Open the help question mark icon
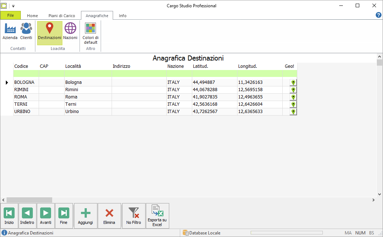383x237 pixels. coord(378,15)
